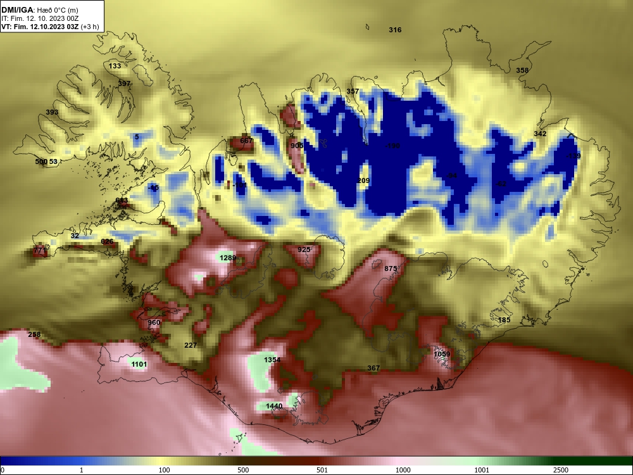633x475 pixels.
Task: Click the map value -101
Action: tap(239, 185)
